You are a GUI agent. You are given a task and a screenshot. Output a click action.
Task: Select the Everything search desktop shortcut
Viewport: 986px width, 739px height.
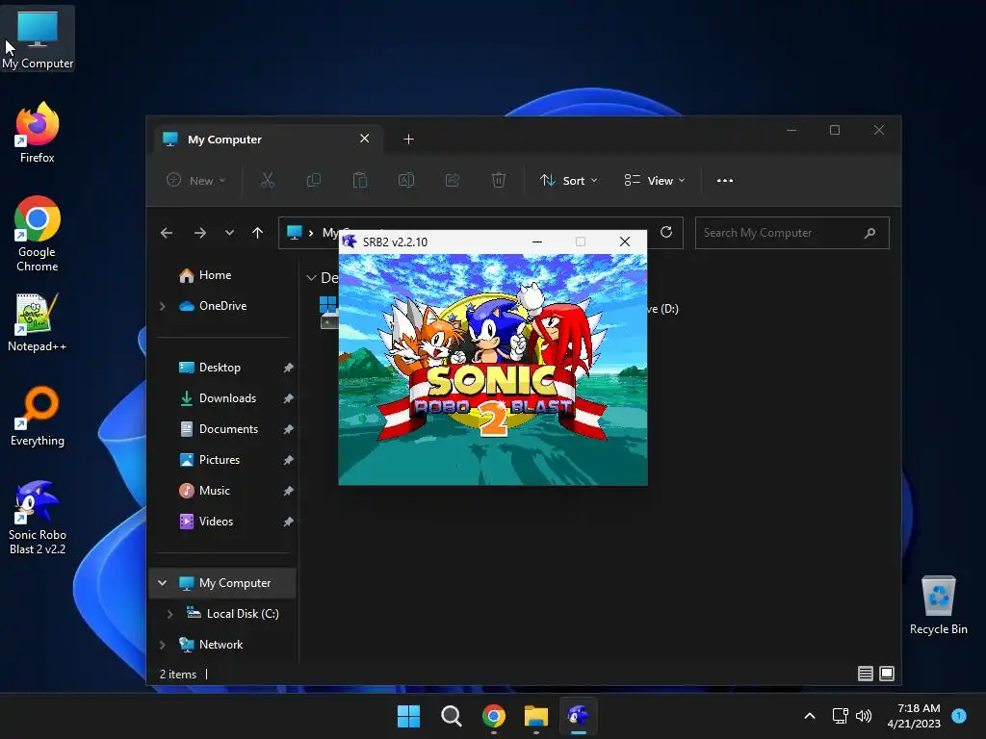point(38,417)
